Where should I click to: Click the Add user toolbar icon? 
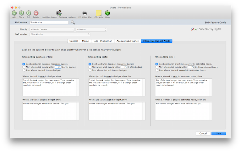(x=14, y=13)
